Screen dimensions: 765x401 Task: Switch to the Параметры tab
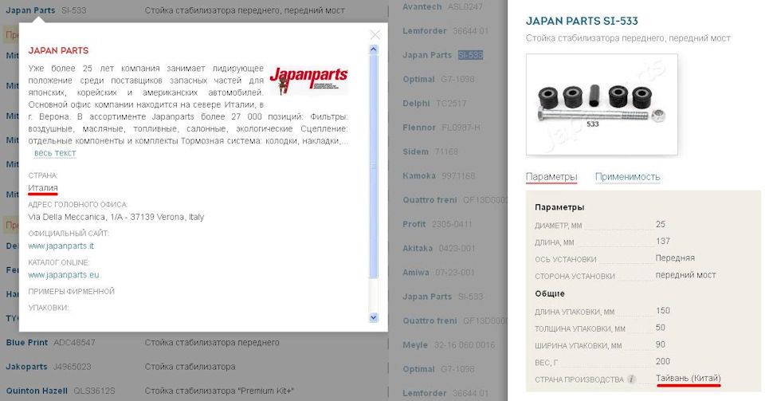[x=551, y=177]
